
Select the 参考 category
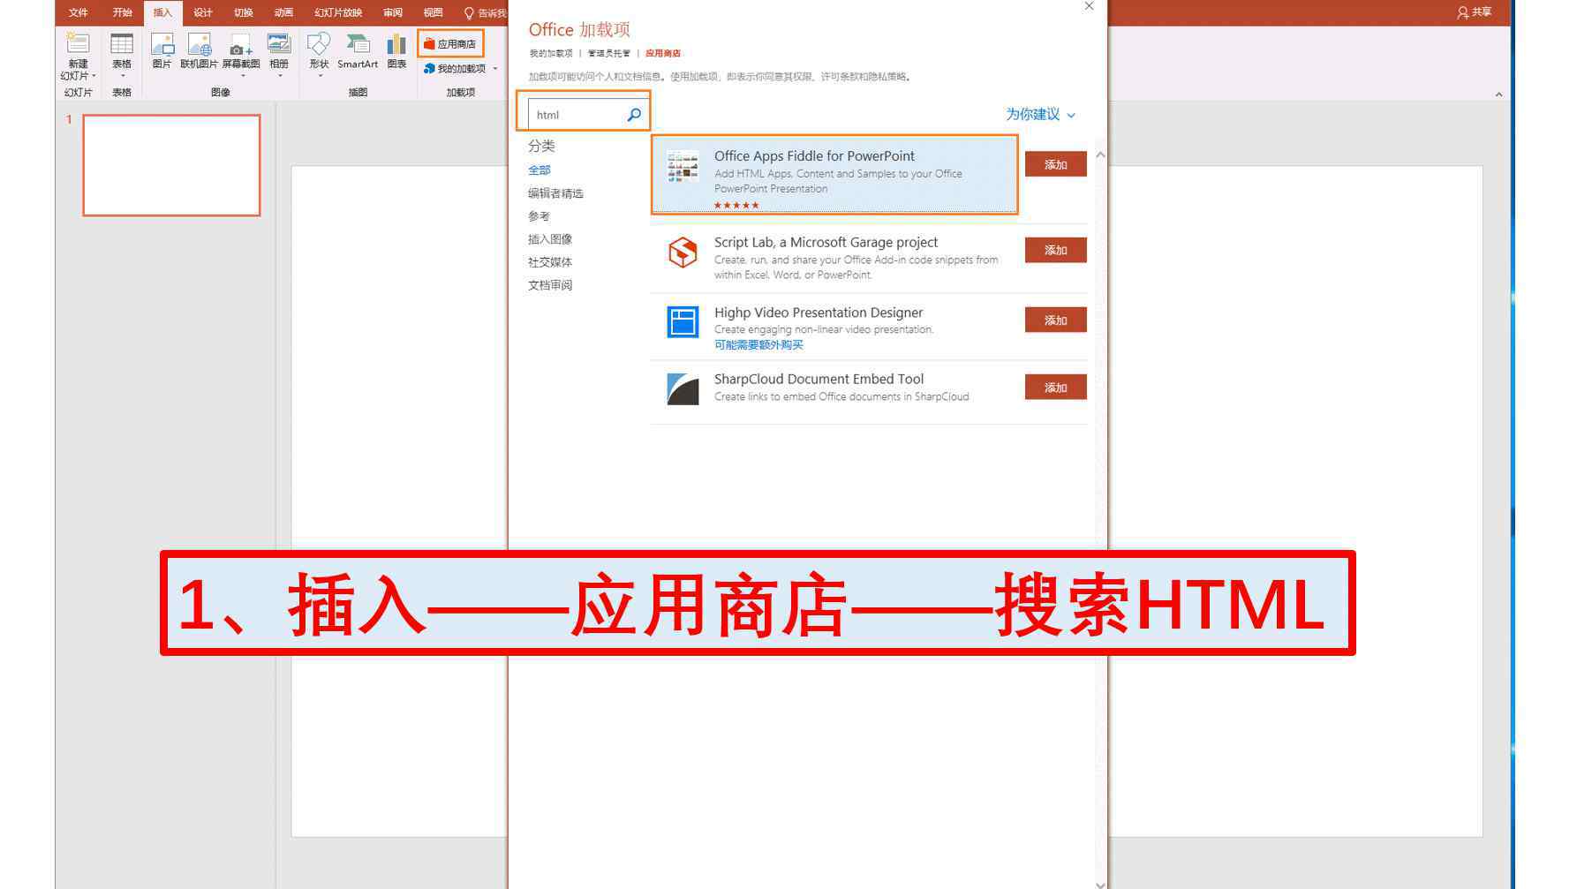(539, 215)
